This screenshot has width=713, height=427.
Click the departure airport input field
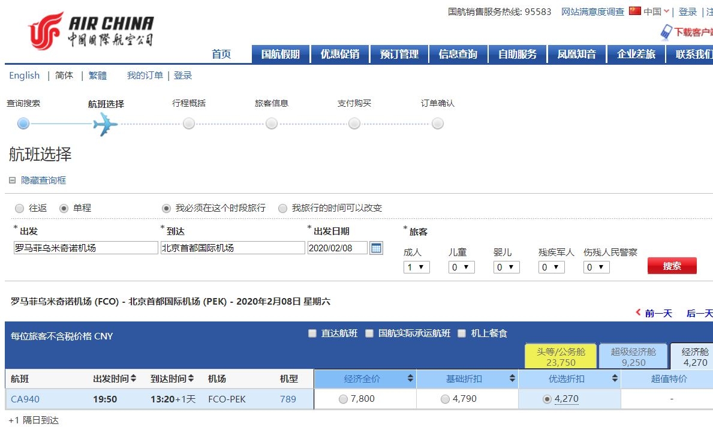pyautogui.click(x=85, y=248)
